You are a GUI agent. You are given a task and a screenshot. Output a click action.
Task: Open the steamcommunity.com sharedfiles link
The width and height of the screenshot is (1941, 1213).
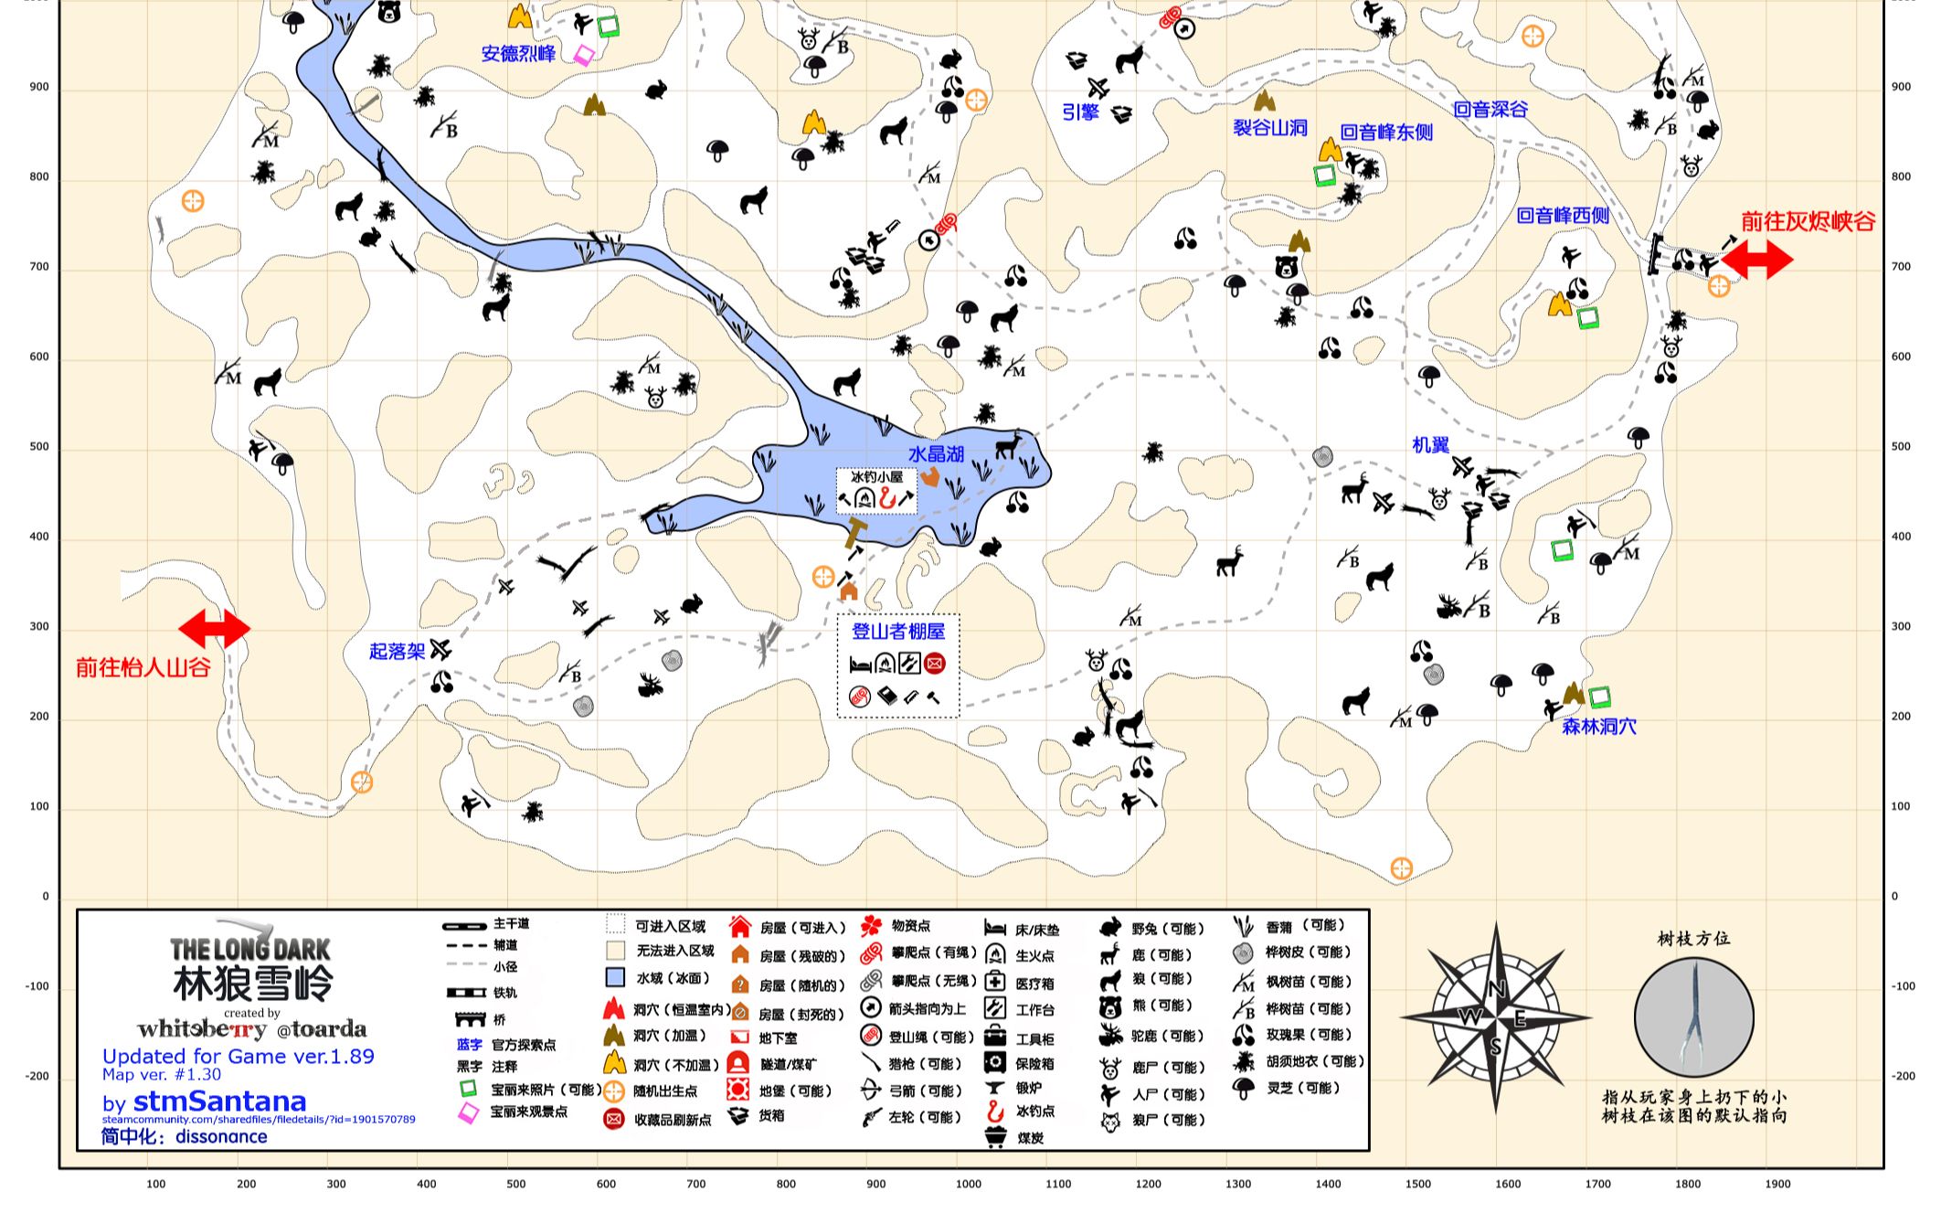(259, 1119)
